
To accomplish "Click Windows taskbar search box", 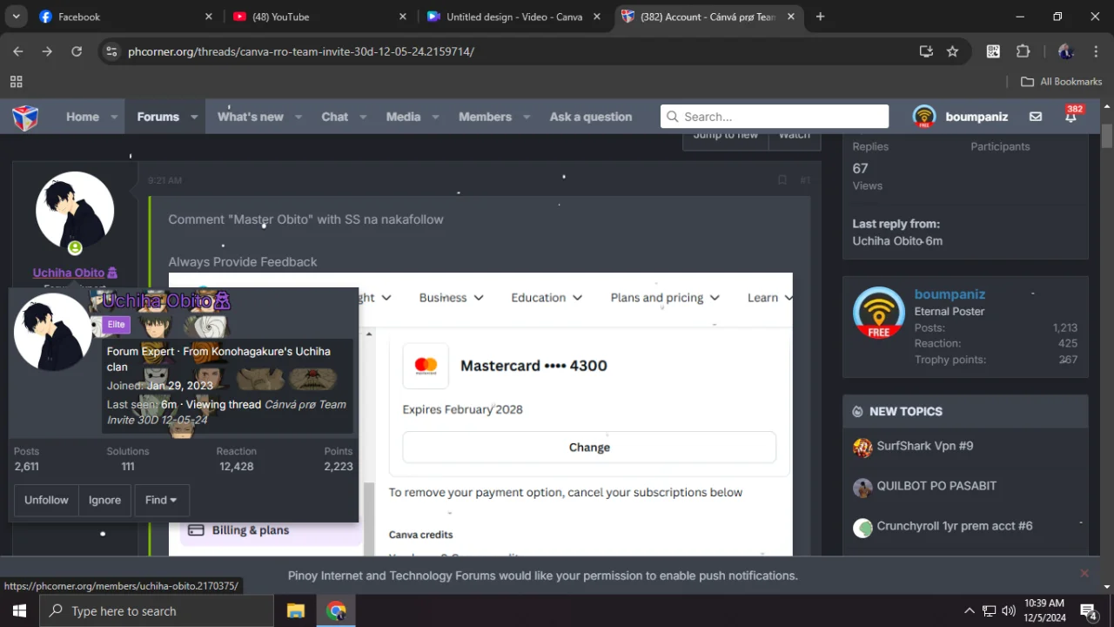I will pyautogui.click(x=157, y=610).
